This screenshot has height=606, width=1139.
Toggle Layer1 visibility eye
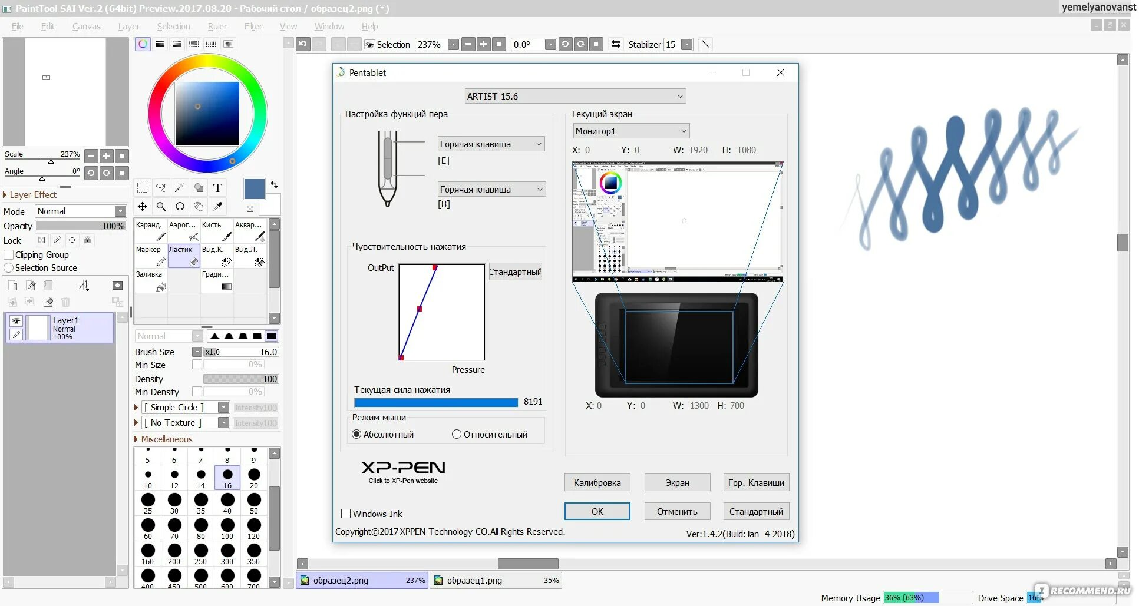click(16, 321)
